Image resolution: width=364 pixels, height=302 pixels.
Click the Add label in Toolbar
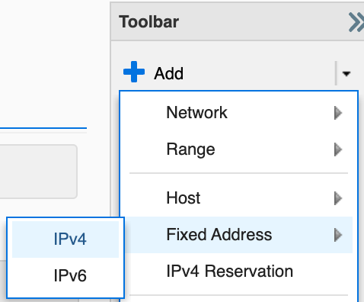[x=168, y=73]
